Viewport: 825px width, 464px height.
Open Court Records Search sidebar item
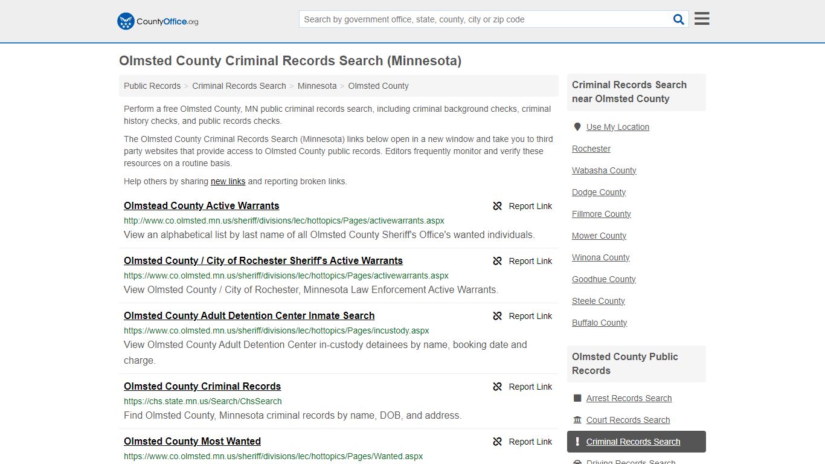pyautogui.click(x=628, y=420)
